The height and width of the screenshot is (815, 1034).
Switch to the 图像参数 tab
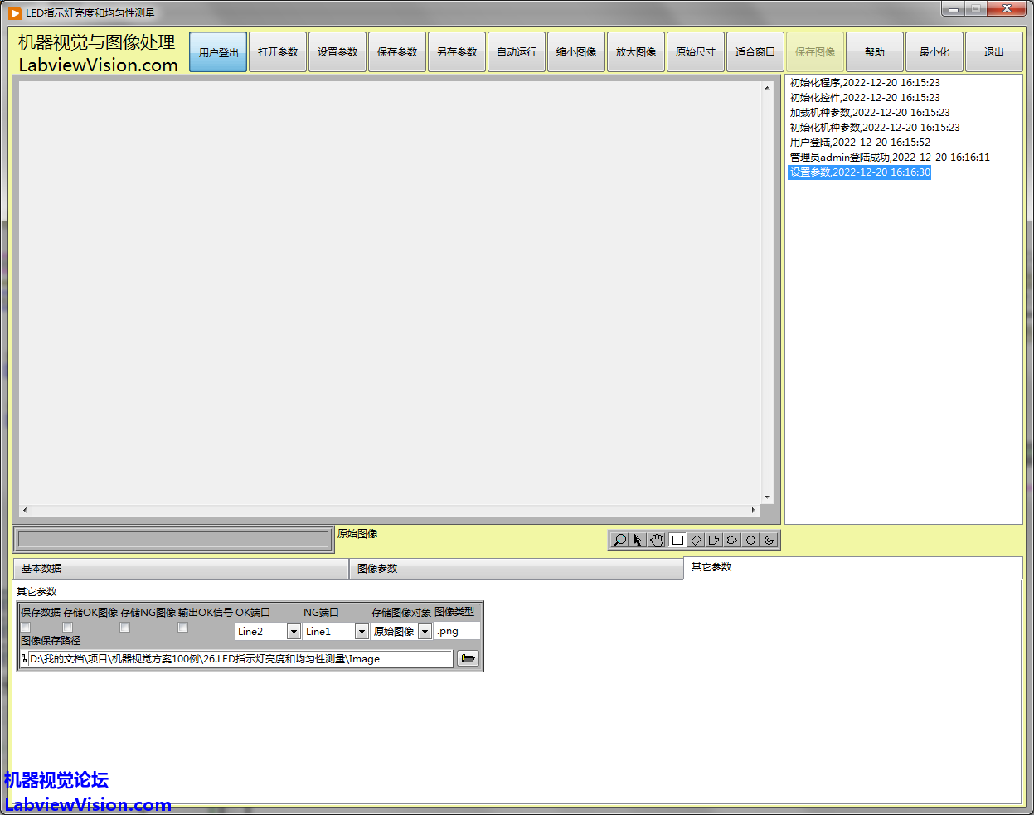(x=516, y=569)
